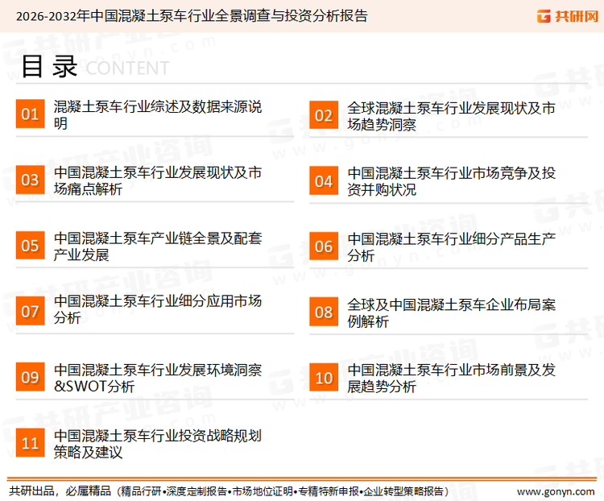Click the 目录 heading
The height and width of the screenshot is (501, 604).
pyautogui.click(x=49, y=67)
